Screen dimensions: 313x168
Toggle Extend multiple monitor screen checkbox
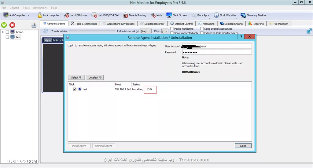202,33
